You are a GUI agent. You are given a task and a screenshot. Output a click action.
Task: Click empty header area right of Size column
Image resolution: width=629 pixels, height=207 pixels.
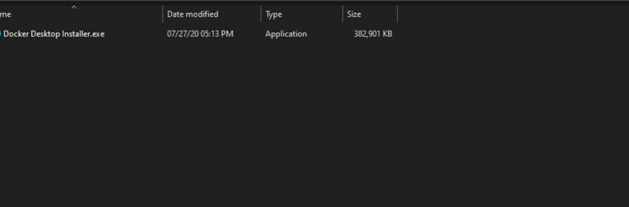coord(514,15)
